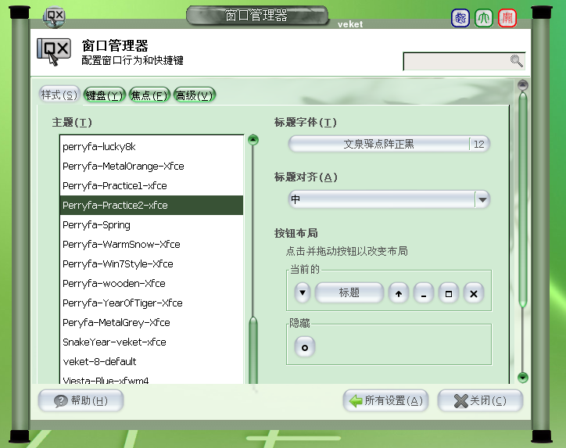This screenshot has width=566, height=448.
Task: Switch to the 键盘(Y) tab
Action: coord(104,95)
